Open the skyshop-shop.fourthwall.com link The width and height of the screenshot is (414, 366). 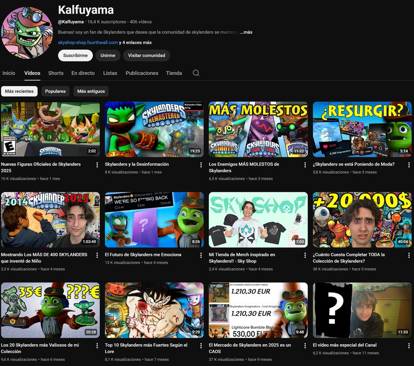click(x=88, y=42)
